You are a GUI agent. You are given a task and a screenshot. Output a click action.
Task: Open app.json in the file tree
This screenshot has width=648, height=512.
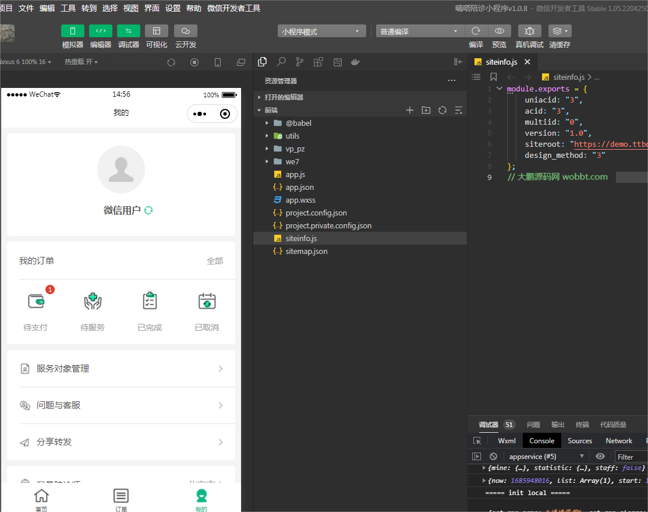(x=299, y=187)
